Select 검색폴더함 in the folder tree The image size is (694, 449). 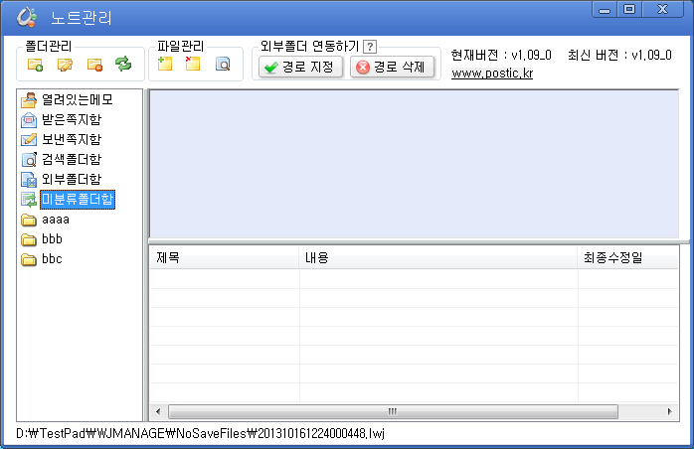click(x=72, y=160)
